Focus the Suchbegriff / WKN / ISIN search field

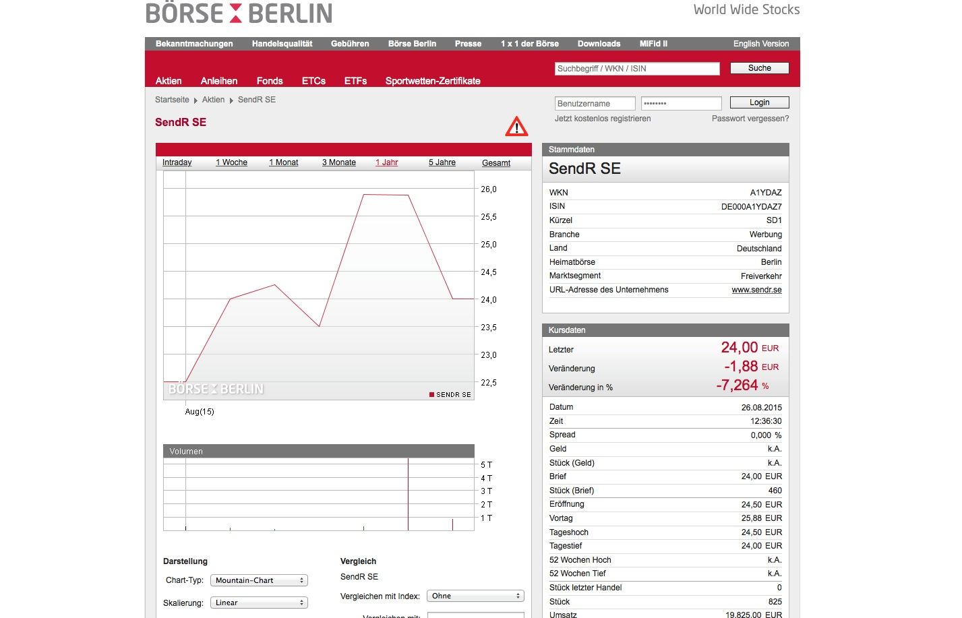click(637, 69)
